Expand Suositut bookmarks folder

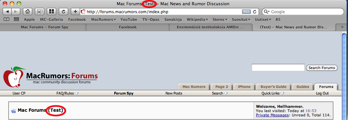241,20
